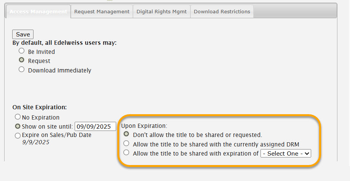Click the Expire on Sales/Pub Date label
Image resolution: width=350 pixels, height=181 pixels.
[57, 135]
